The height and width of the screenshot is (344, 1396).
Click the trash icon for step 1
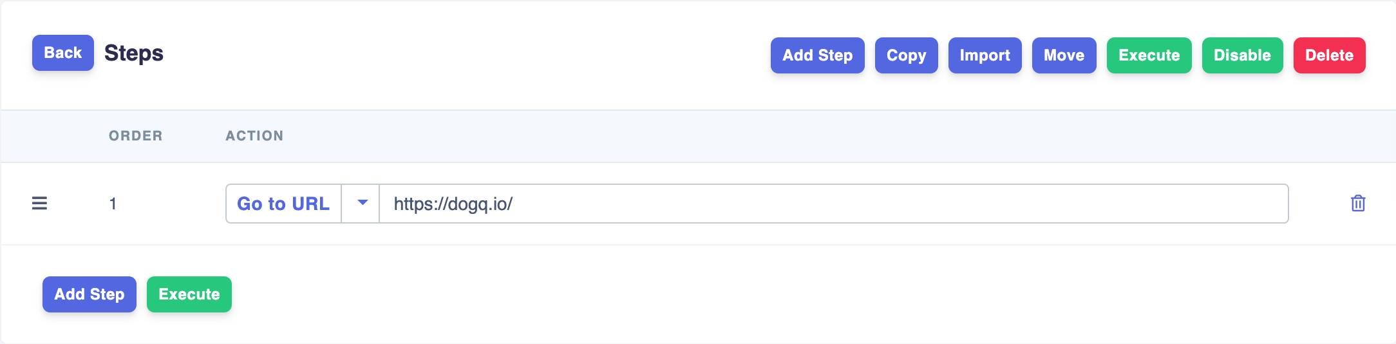[x=1358, y=204]
